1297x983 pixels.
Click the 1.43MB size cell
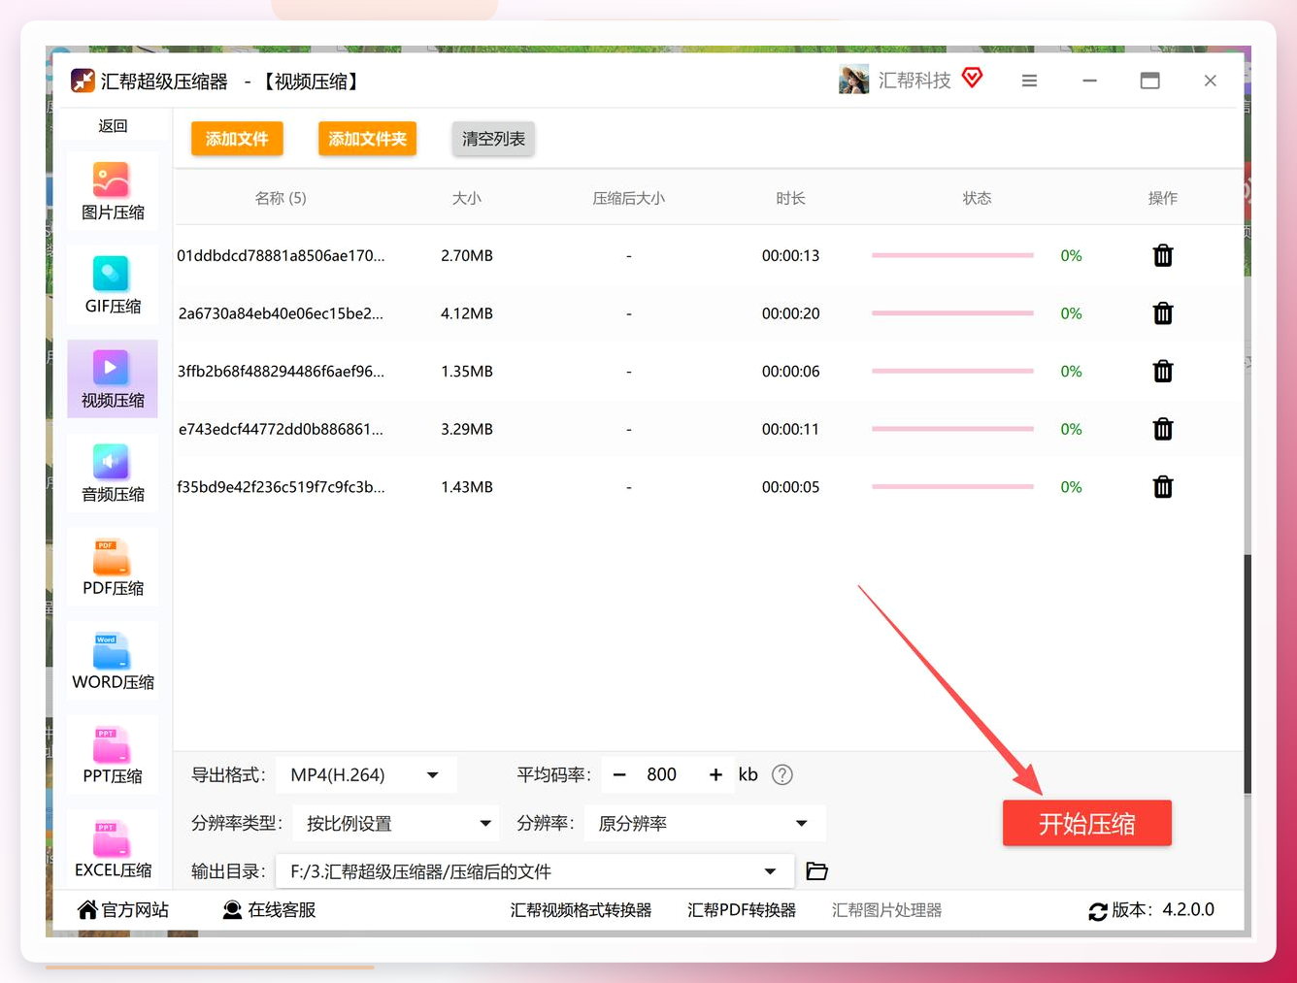467,487
